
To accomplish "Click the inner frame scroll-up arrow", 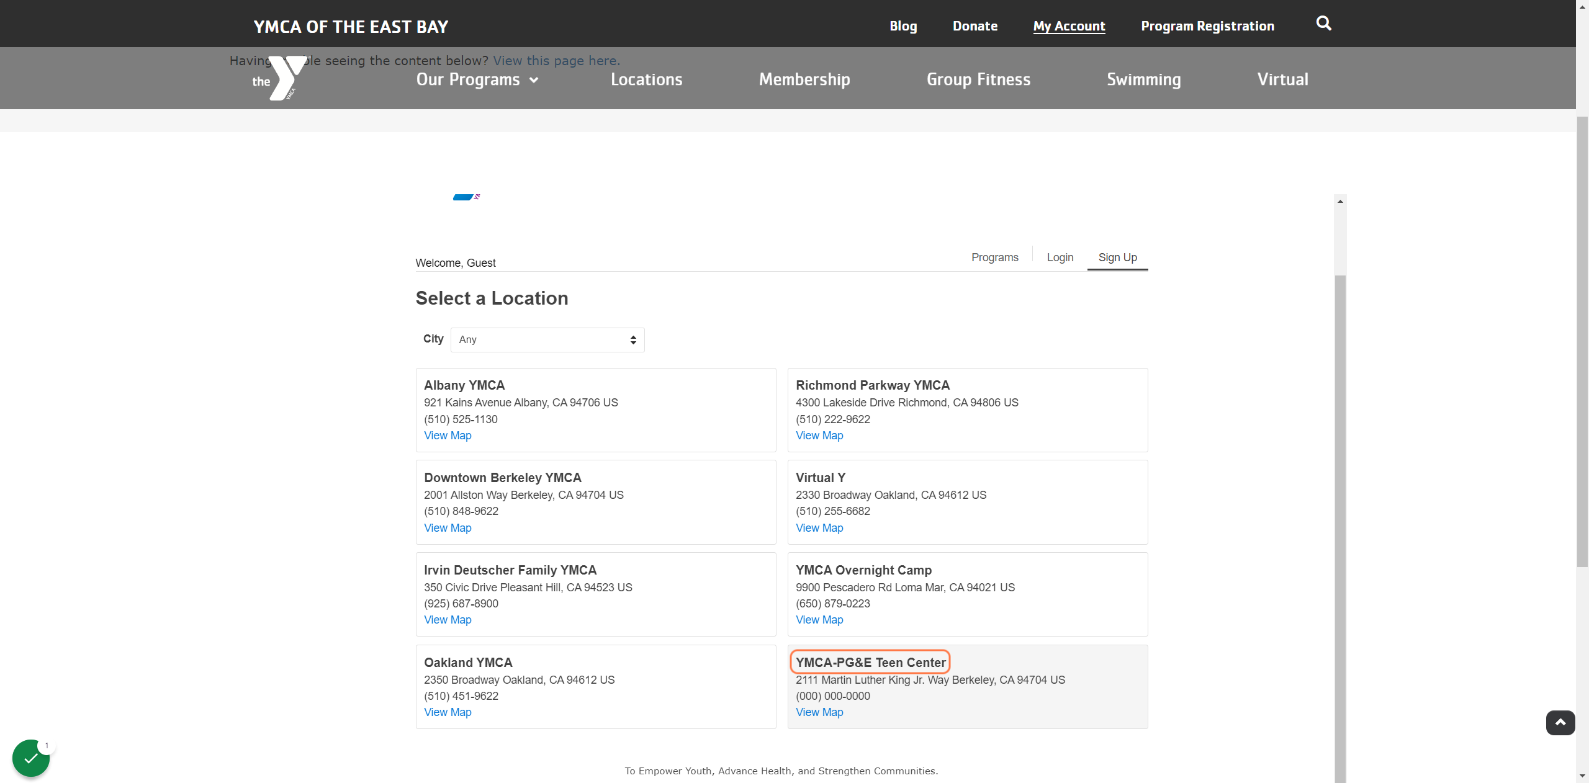I will (x=1340, y=201).
